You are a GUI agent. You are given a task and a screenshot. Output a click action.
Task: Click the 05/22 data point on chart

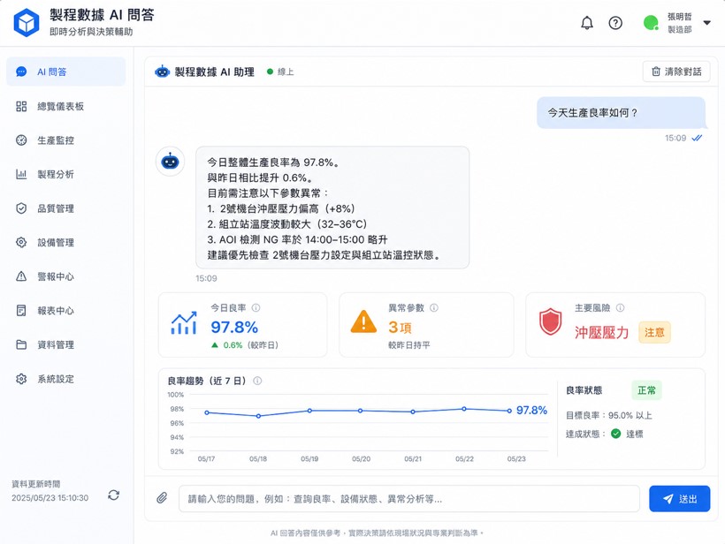[464, 409]
